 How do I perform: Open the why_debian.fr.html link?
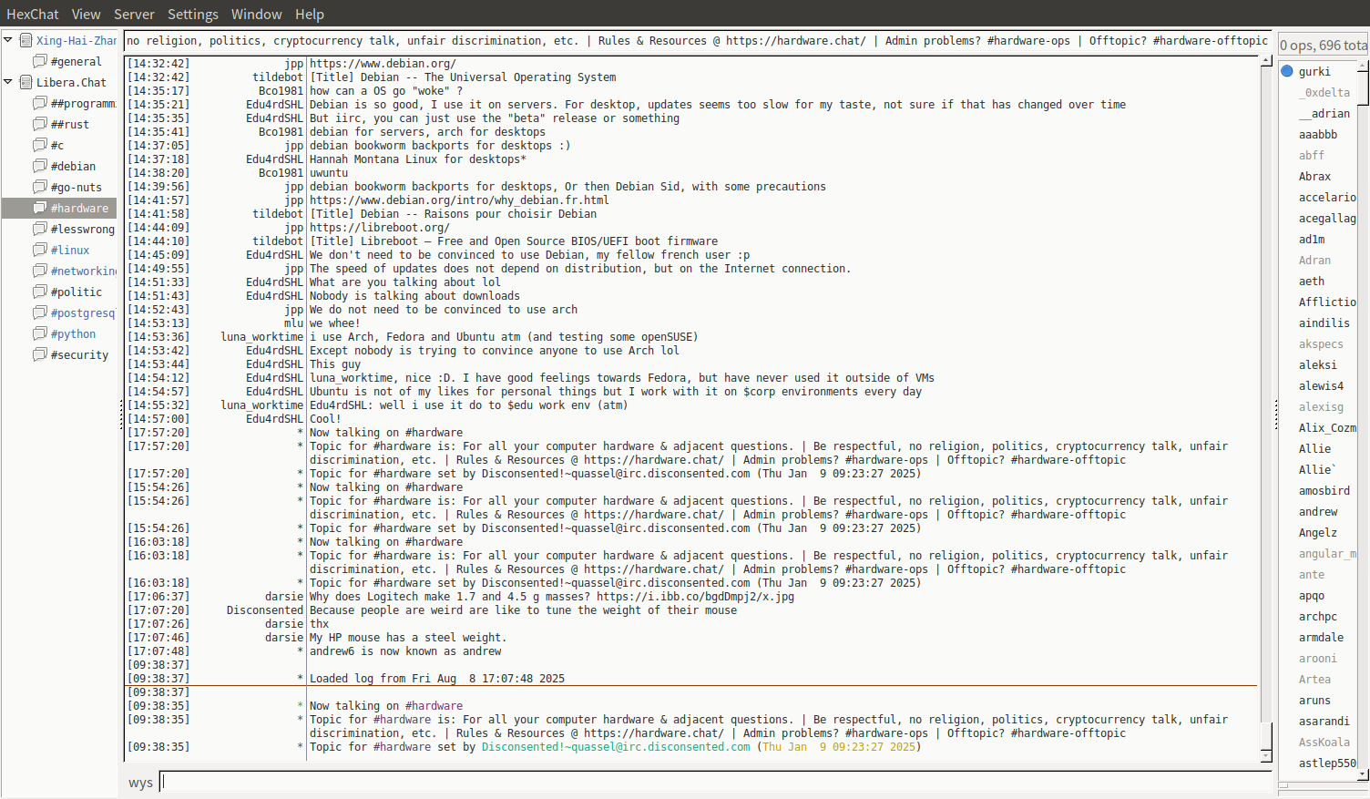pos(459,200)
